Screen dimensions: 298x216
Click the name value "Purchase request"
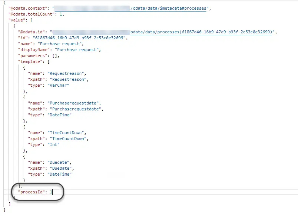coord(60,44)
